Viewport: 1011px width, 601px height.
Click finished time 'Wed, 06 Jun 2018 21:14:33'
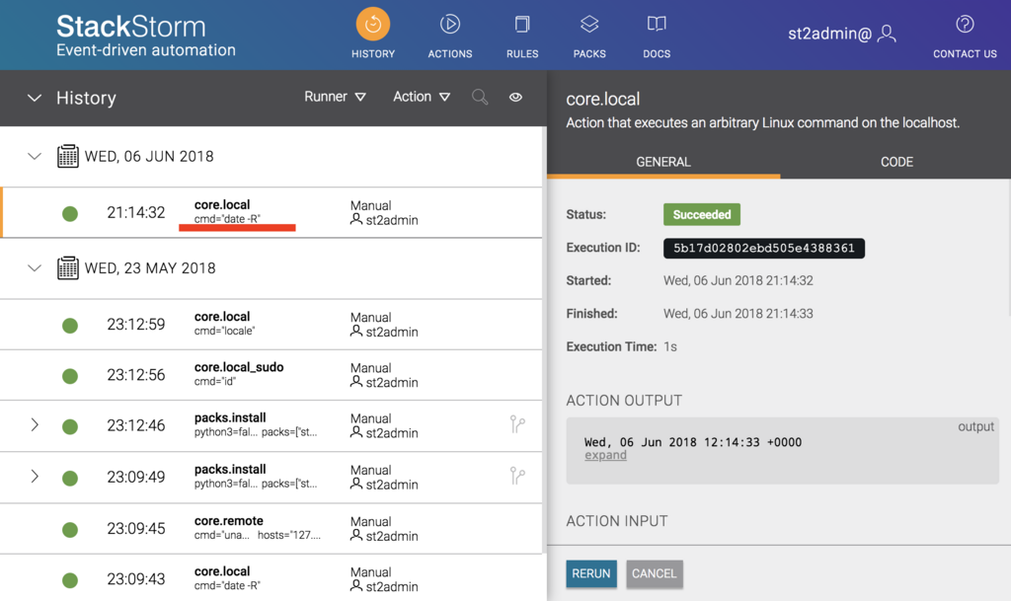739,314
